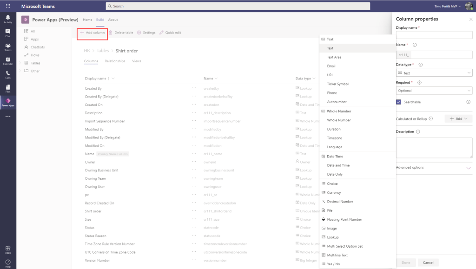Click the app launcher waffle icon
Viewport: 476px width, 269px height.
click(8, 6)
